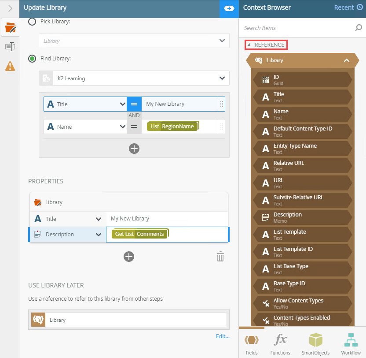Delete the selected property with trash icon

(220, 257)
